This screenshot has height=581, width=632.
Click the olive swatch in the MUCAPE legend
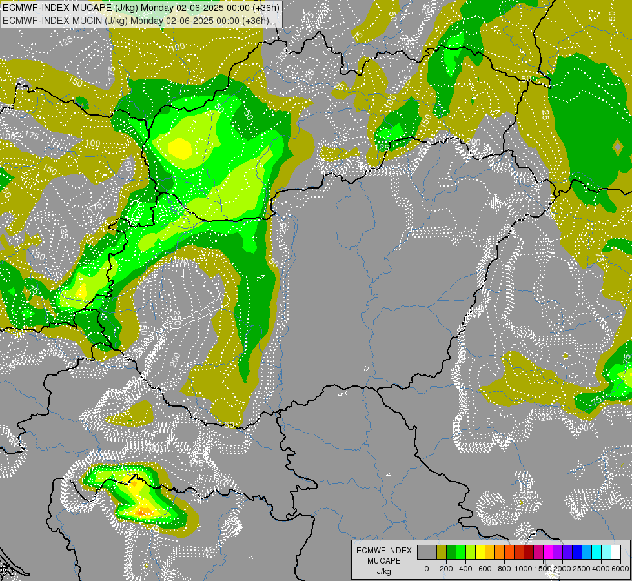click(442, 552)
